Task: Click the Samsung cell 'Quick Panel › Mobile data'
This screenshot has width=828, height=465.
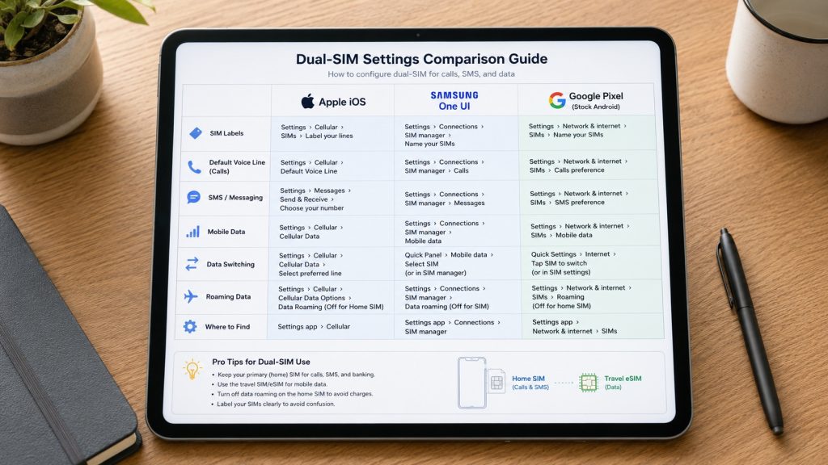Action: (449, 254)
